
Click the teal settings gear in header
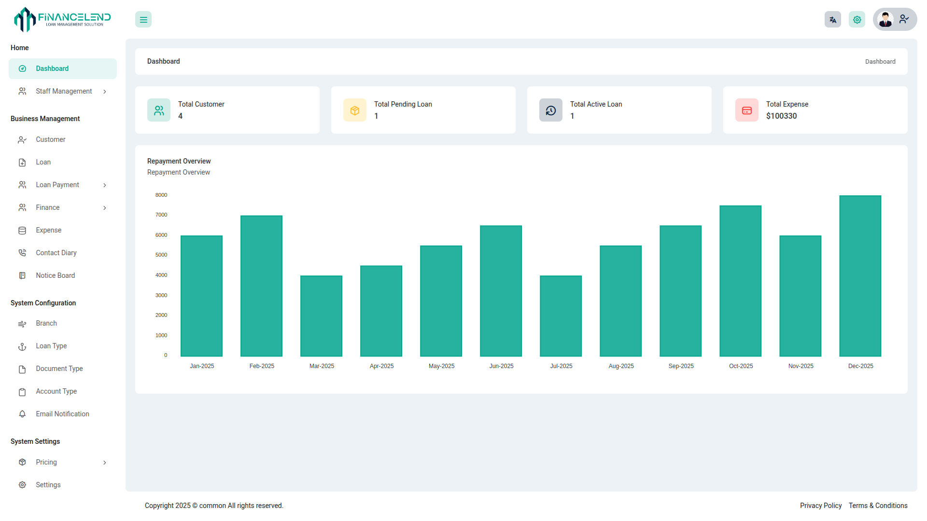857,20
